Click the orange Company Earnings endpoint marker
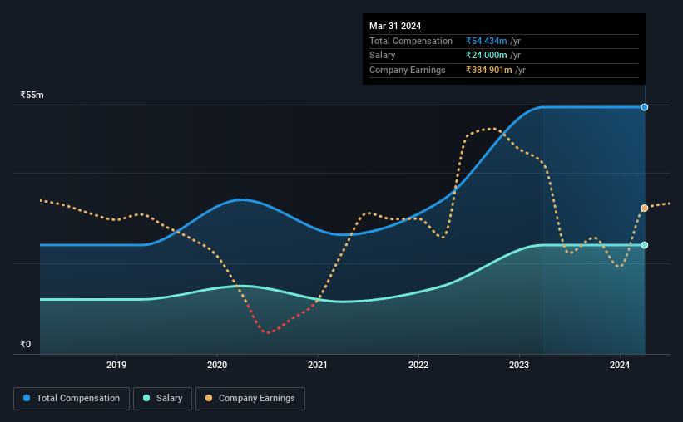683x422 pixels. click(644, 209)
